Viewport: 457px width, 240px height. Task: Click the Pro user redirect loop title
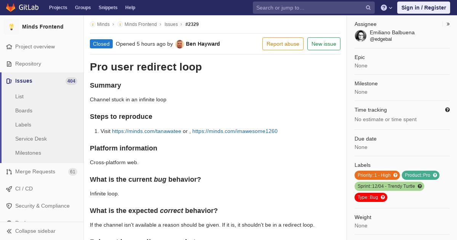coord(146,67)
